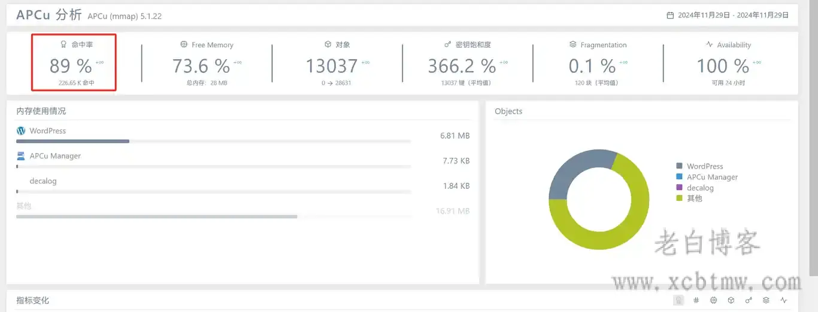Show the availability pulse chart icon
The width and height of the screenshot is (818, 312).
tap(784, 300)
